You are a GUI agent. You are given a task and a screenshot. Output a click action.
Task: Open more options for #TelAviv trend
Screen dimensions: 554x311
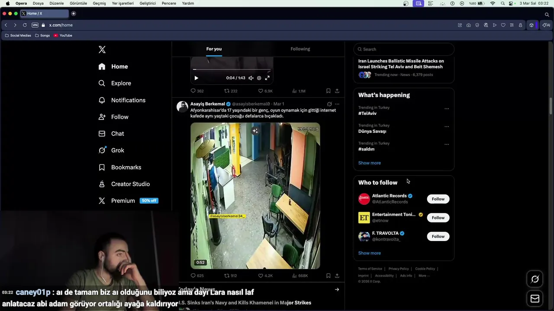447,109
